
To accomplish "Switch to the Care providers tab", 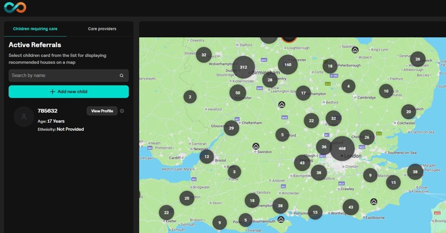I will tap(102, 29).
